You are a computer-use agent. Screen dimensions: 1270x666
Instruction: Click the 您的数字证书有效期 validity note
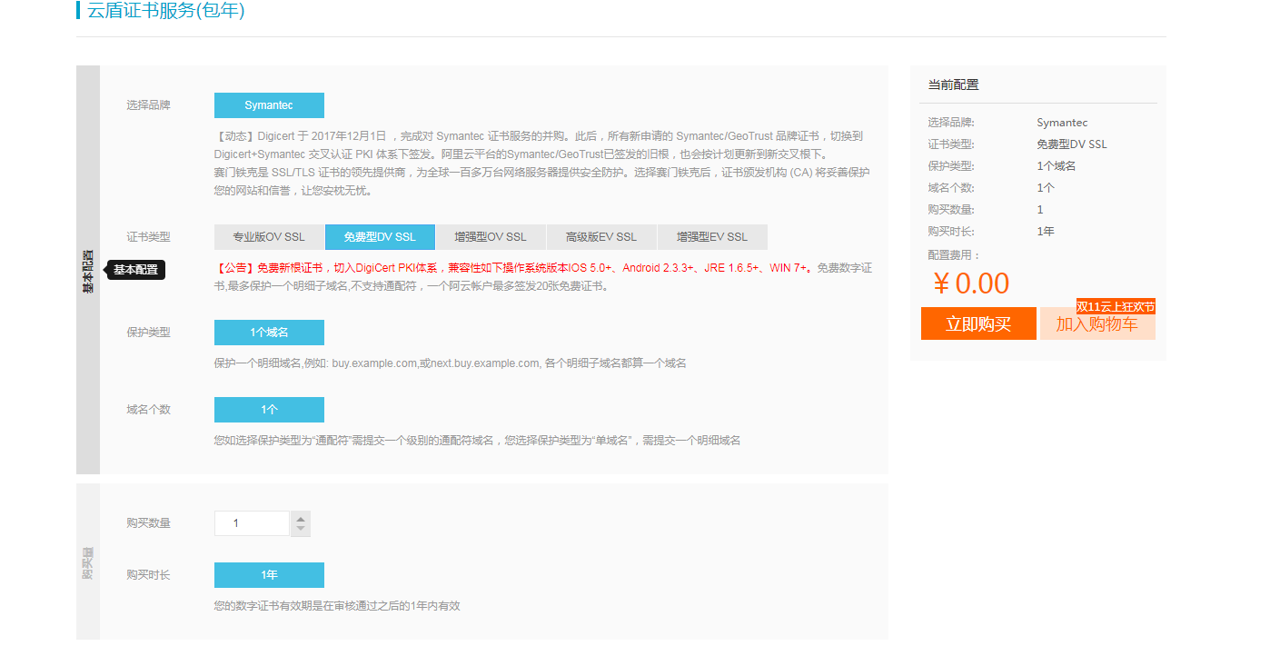click(x=337, y=606)
